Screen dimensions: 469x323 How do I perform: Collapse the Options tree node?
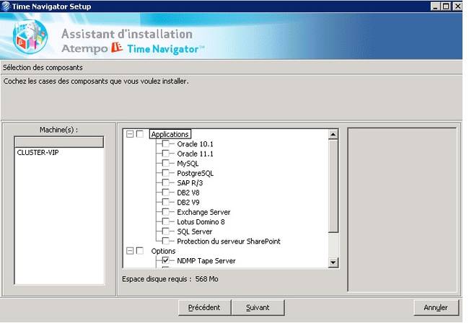pyautogui.click(x=130, y=251)
